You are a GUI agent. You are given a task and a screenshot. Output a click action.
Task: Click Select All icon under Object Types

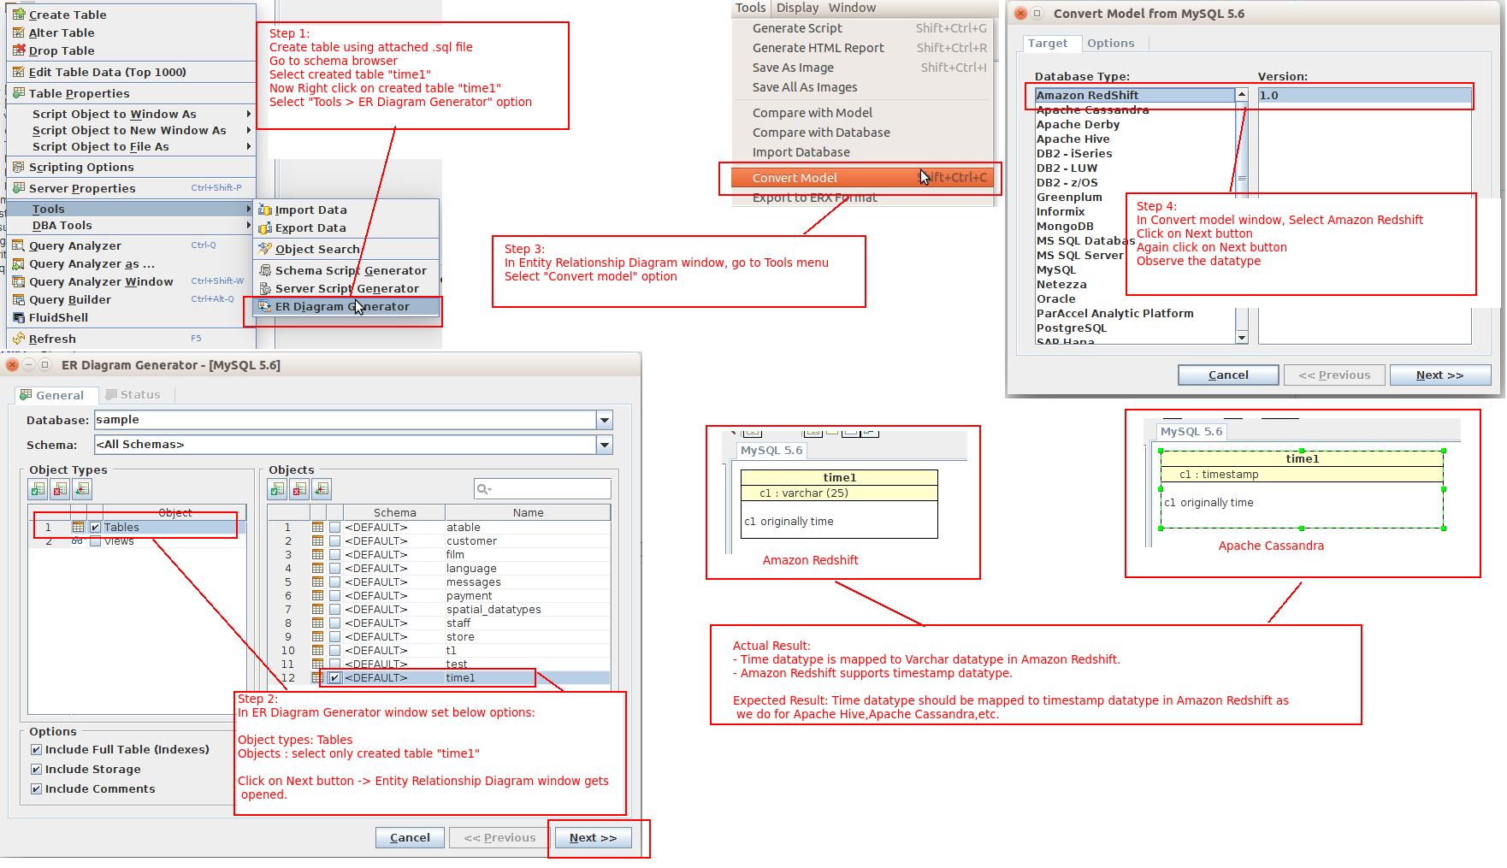point(38,489)
